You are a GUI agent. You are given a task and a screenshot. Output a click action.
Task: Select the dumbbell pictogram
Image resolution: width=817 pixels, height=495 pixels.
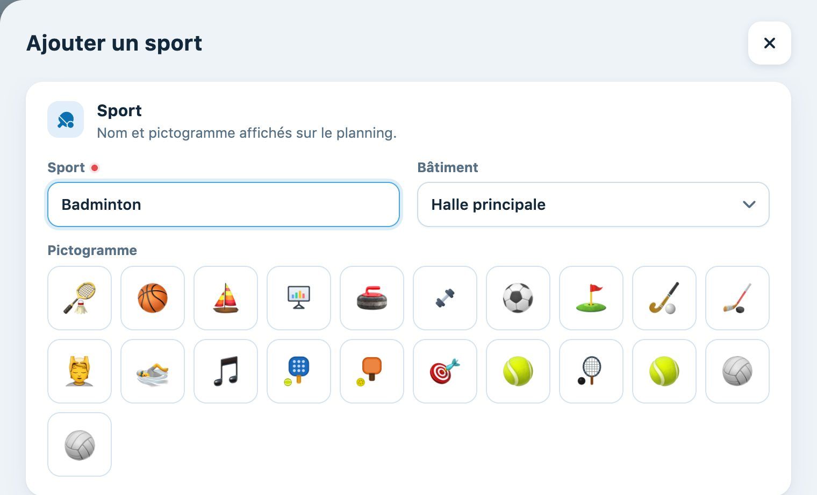[445, 298]
